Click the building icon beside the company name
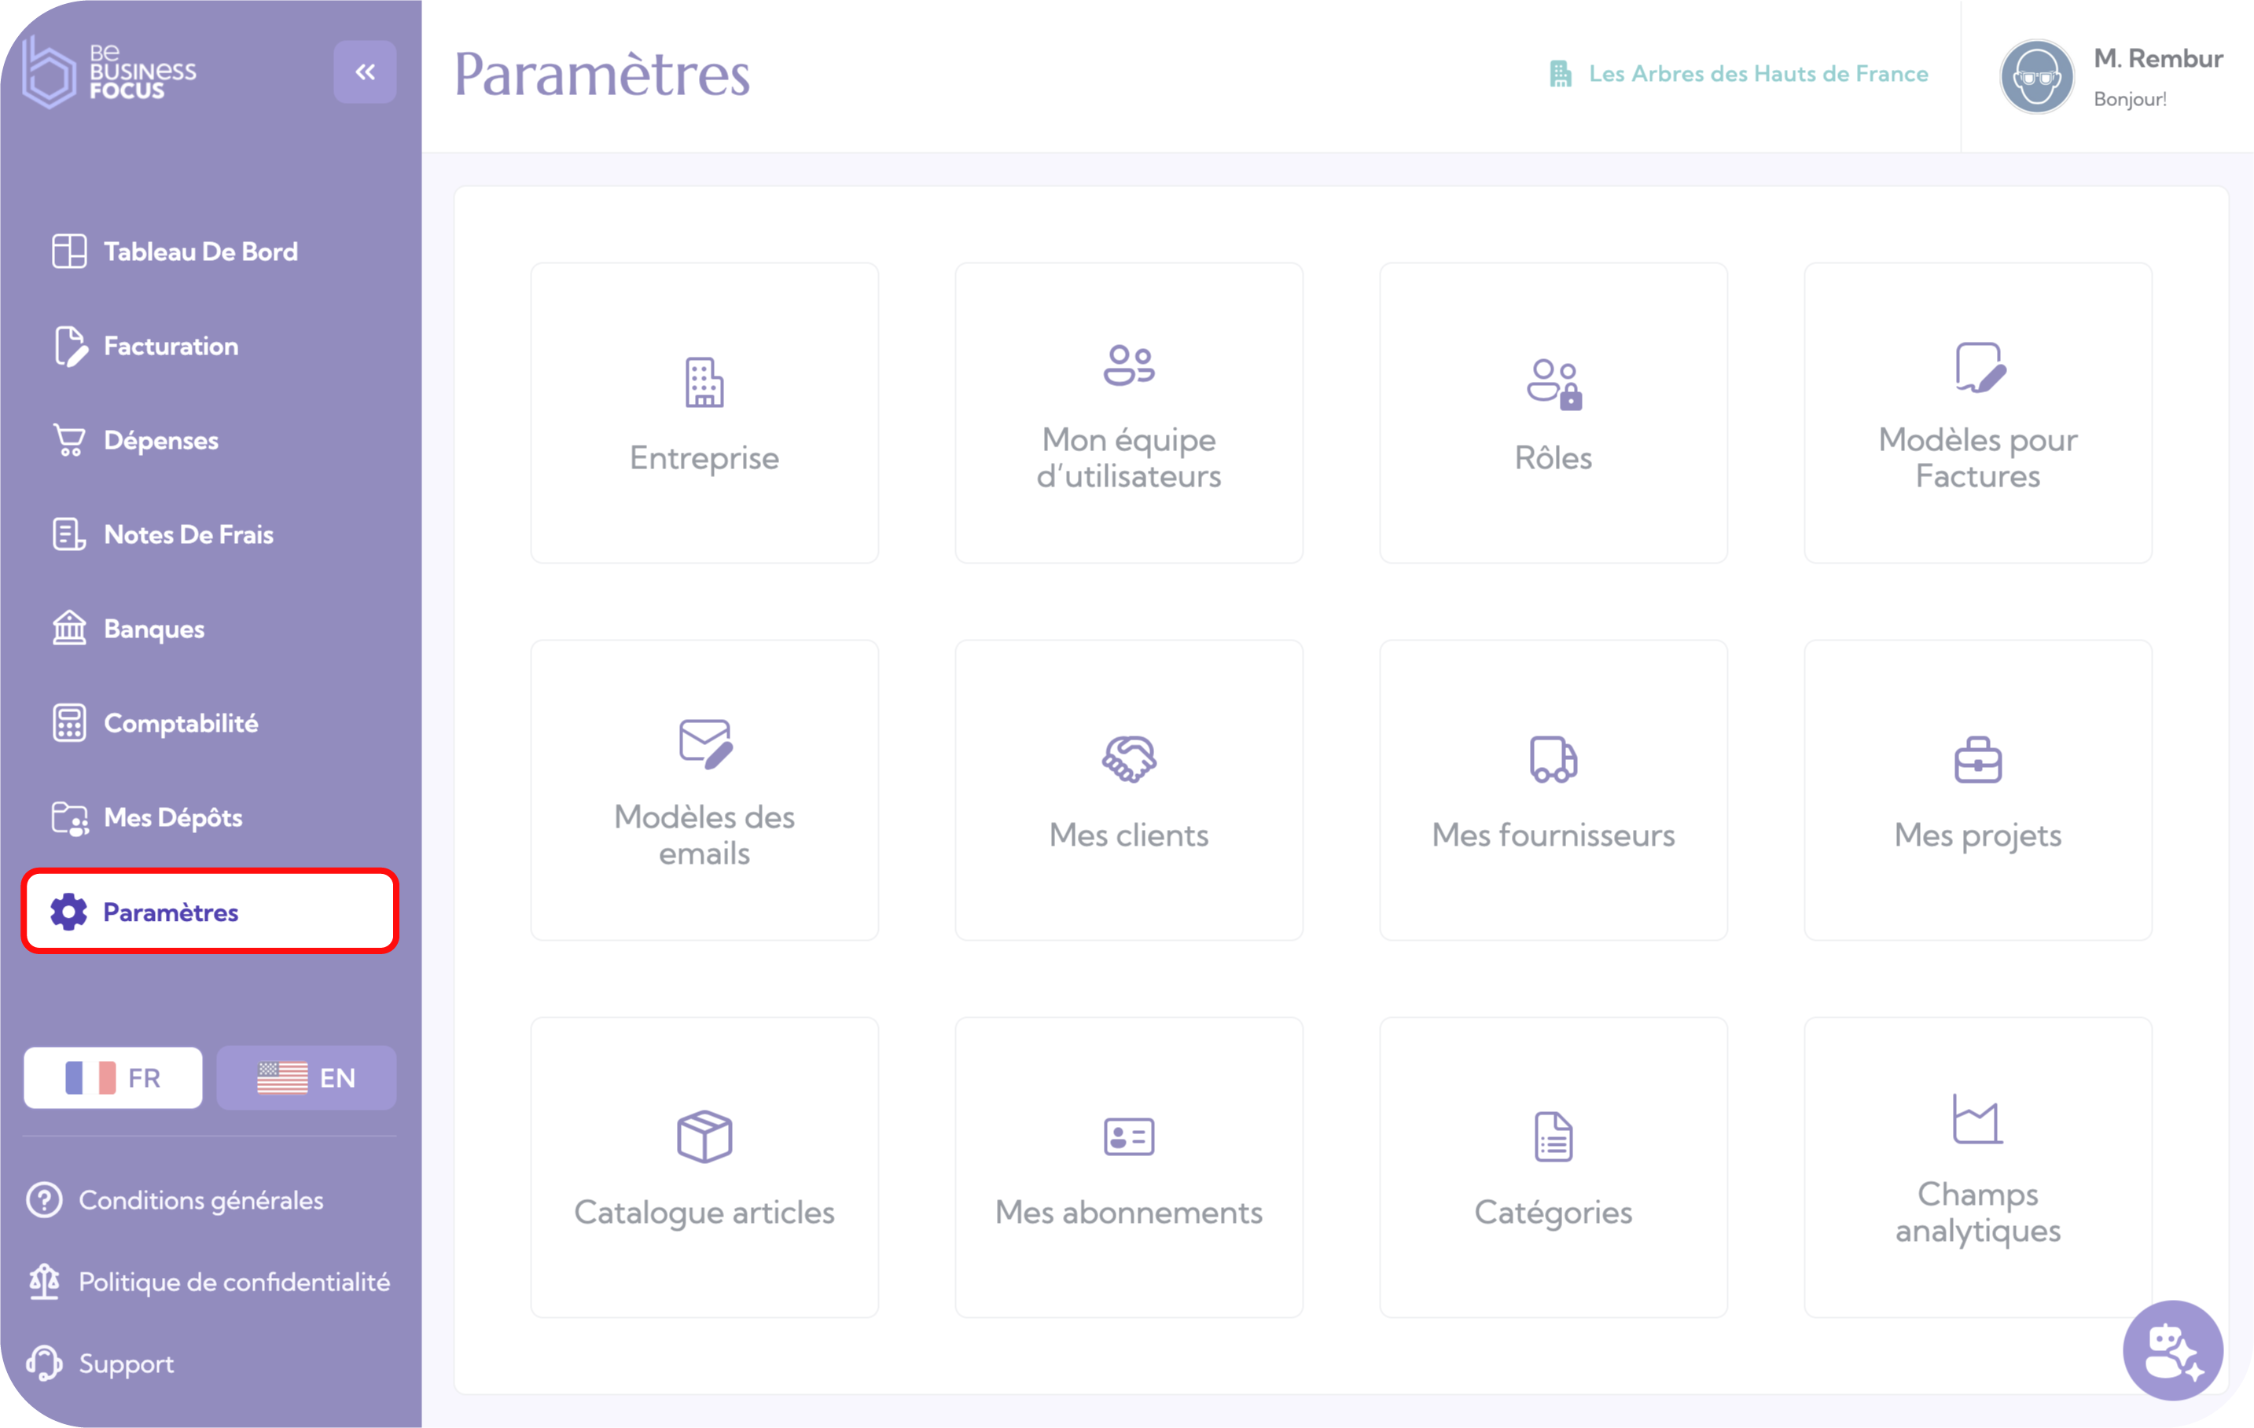2254x1428 pixels. [x=1561, y=73]
